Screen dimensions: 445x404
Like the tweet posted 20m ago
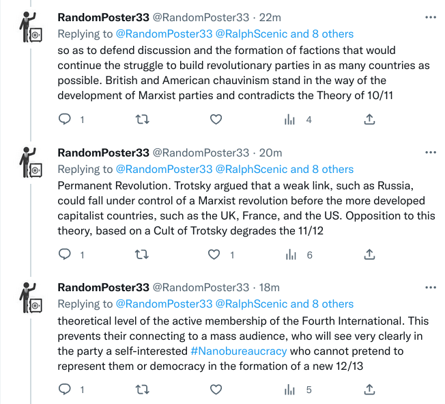pos(216,254)
